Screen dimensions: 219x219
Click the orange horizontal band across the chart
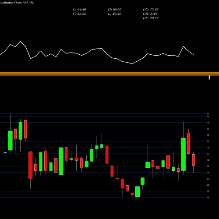pos(109,74)
